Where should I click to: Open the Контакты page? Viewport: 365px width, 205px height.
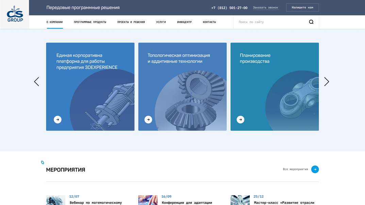(x=209, y=22)
